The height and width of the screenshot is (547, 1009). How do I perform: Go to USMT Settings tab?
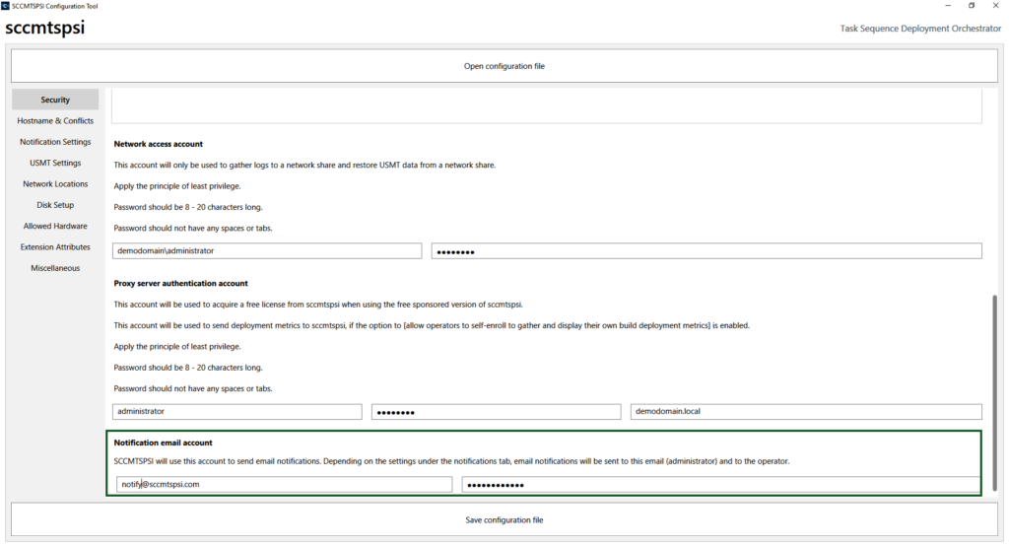[x=55, y=163]
